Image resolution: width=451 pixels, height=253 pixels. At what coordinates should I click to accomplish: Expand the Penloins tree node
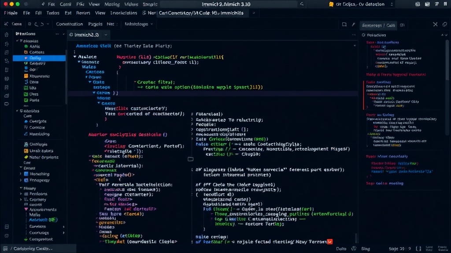21,194
